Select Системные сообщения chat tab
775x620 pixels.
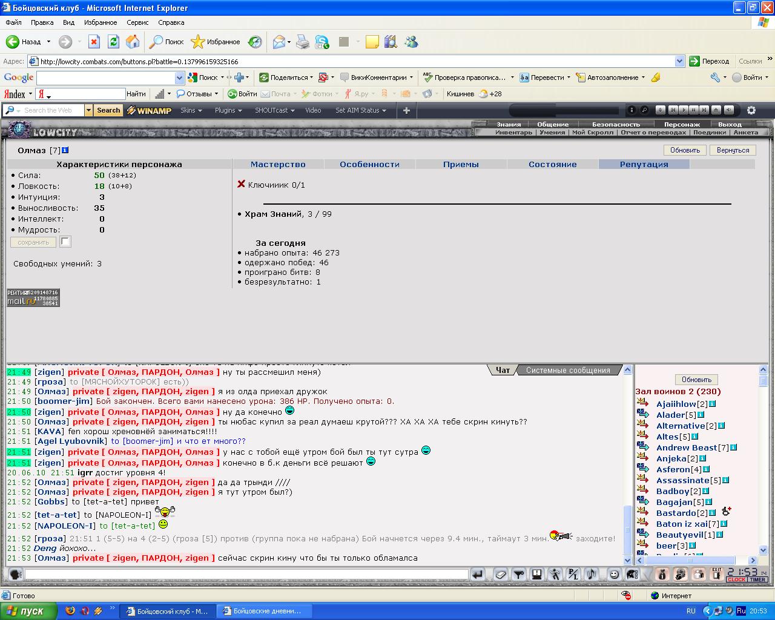tap(568, 370)
